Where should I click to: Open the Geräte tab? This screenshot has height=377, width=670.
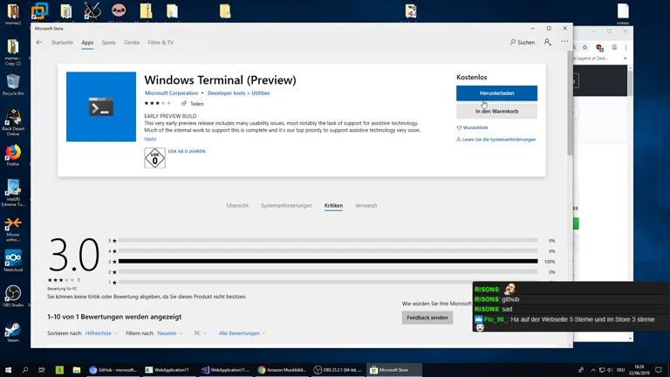coord(132,42)
